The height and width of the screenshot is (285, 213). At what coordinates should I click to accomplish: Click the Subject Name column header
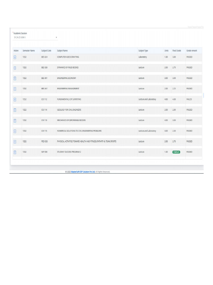[x=62, y=51]
